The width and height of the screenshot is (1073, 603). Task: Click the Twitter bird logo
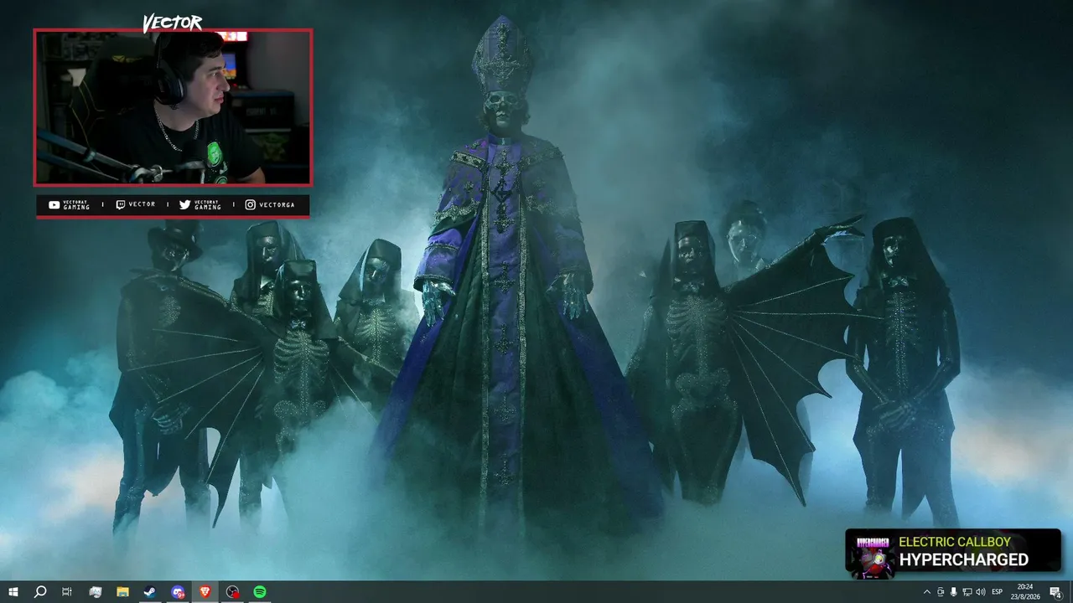tap(184, 205)
